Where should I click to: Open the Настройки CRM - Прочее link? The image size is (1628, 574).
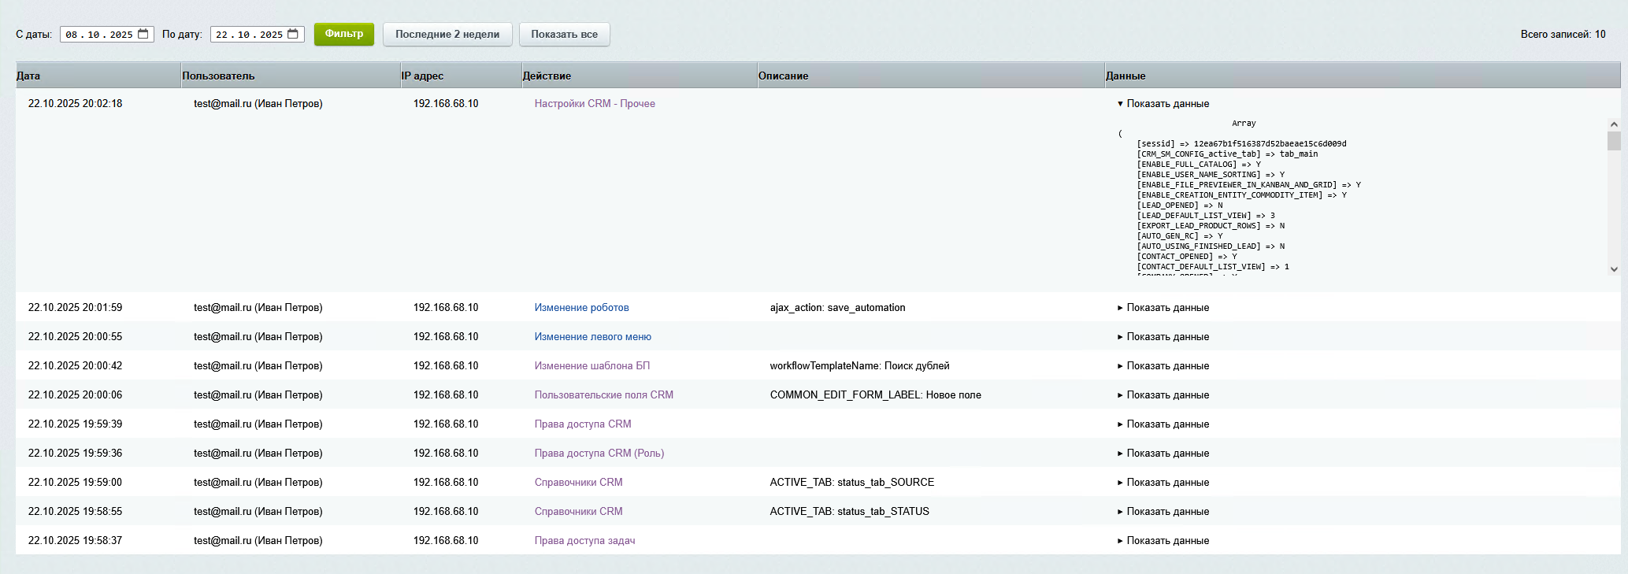click(x=595, y=104)
